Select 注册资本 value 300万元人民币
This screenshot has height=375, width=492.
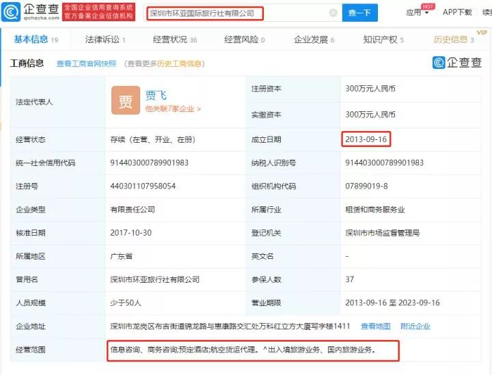(370, 89)
